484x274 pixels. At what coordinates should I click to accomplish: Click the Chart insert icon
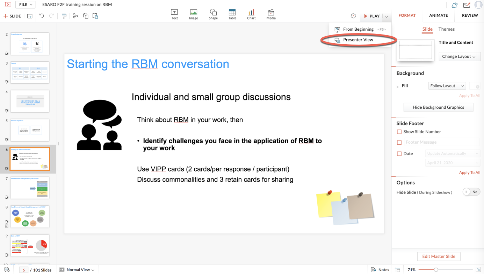[x=251, y=14]
